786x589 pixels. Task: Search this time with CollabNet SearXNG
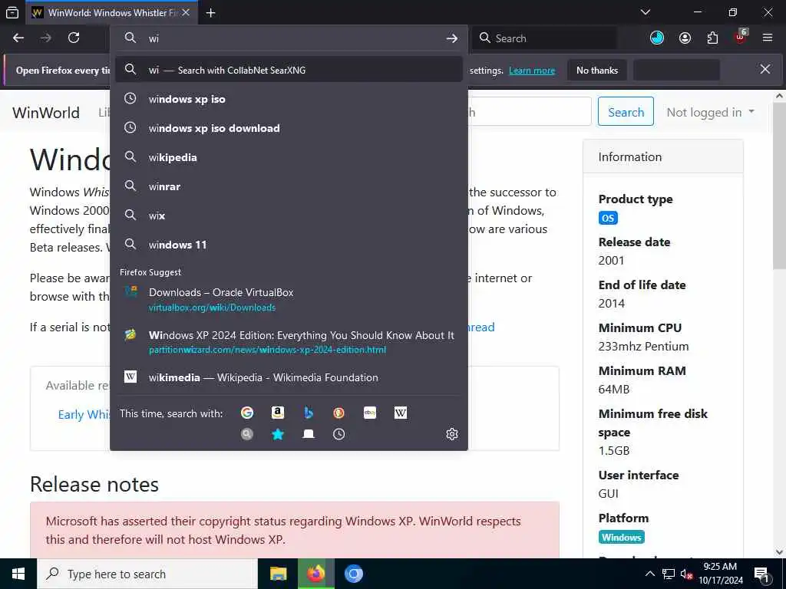tap(246, 434)
